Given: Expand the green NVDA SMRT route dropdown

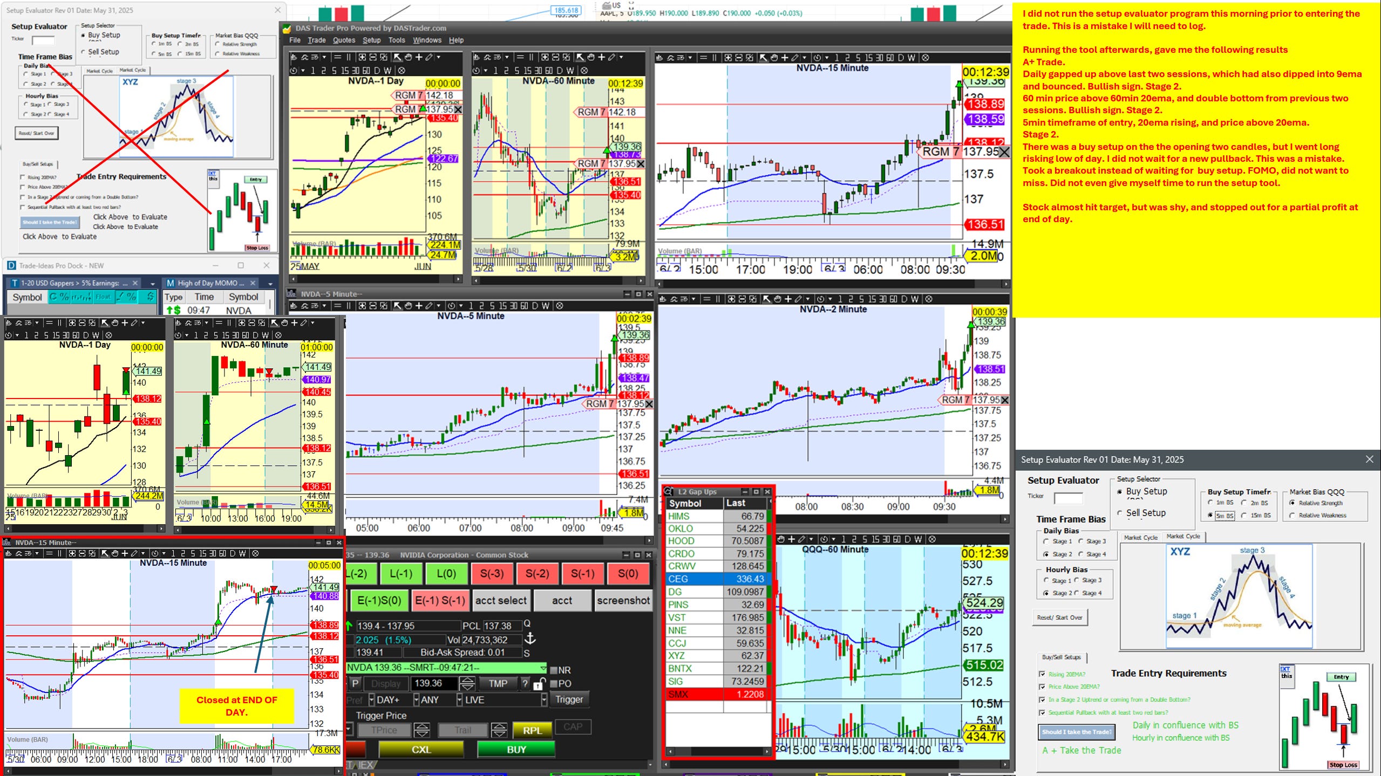Looking at the screenshot, I should [x=542, y=669].
